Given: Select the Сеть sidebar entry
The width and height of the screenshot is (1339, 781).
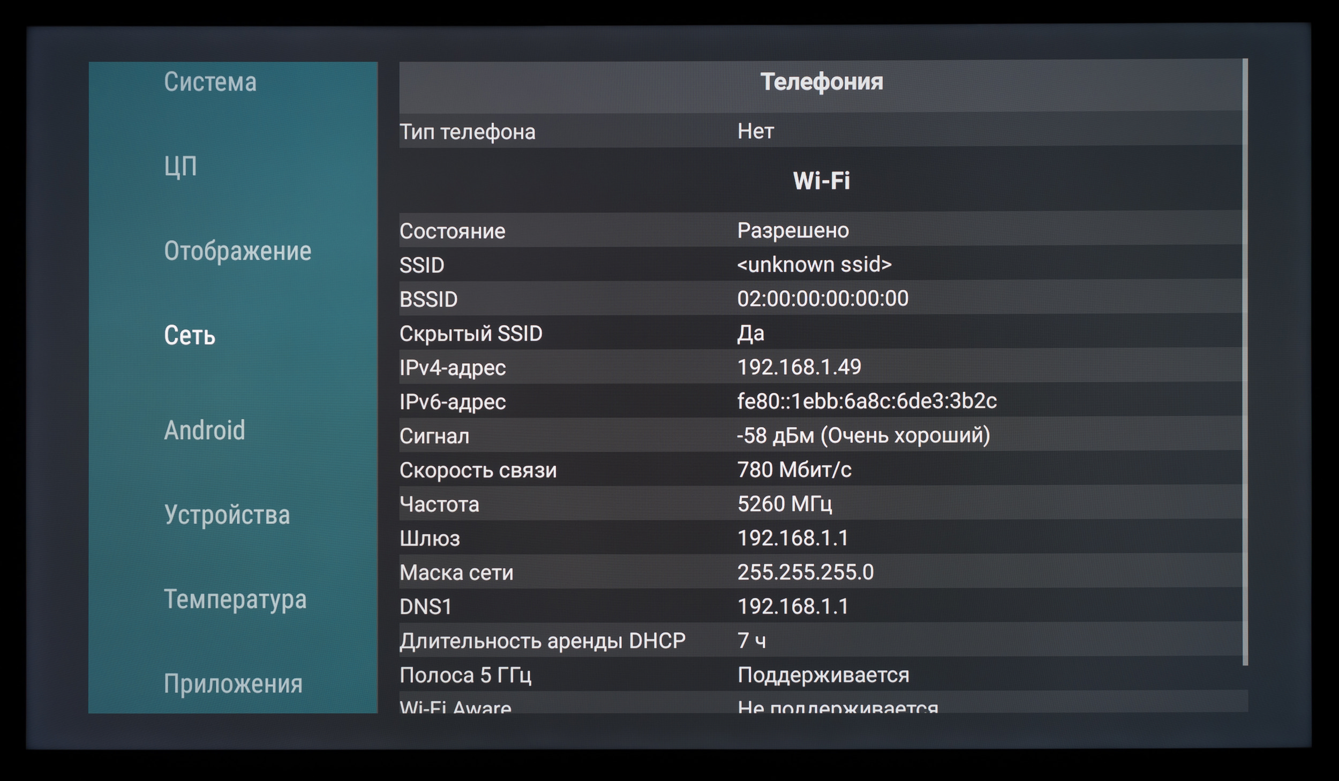Looking at the screenshot, I should [x=190, y=335].
